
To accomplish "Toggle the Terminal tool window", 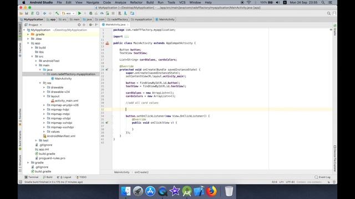I will click(32, 177).
